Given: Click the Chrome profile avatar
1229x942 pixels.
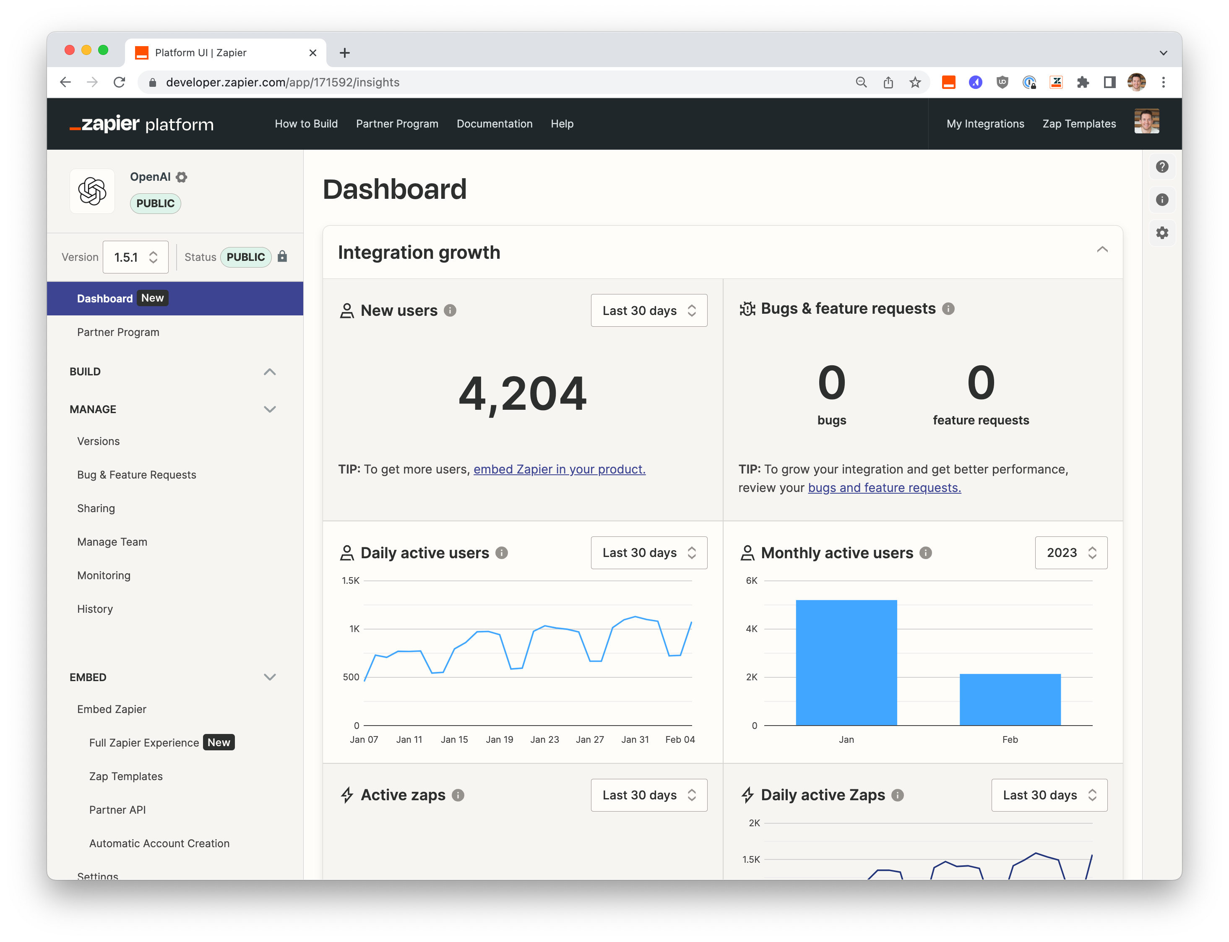Looking at the screenshot, I should [x=1136, y=83].
